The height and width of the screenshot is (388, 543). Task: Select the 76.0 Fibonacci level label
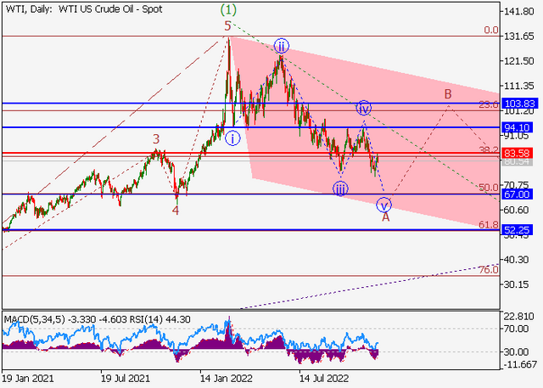[489, 270]
